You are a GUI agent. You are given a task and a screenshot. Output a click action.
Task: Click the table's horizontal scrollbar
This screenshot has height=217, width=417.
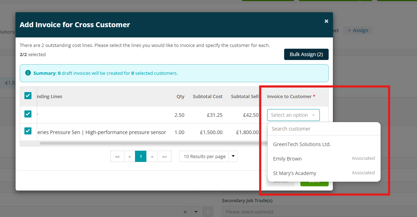[x=154, y=143]
